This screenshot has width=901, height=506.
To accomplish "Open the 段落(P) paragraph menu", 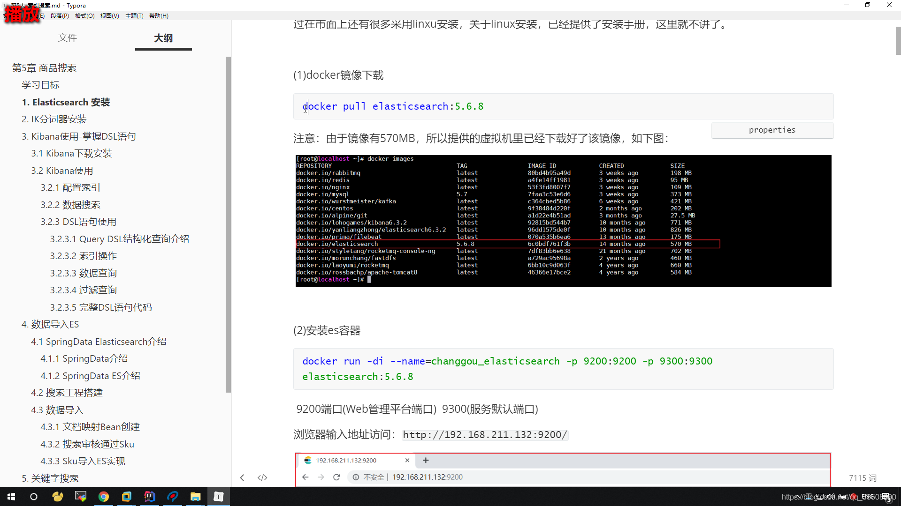I will (x=60, y=15).
